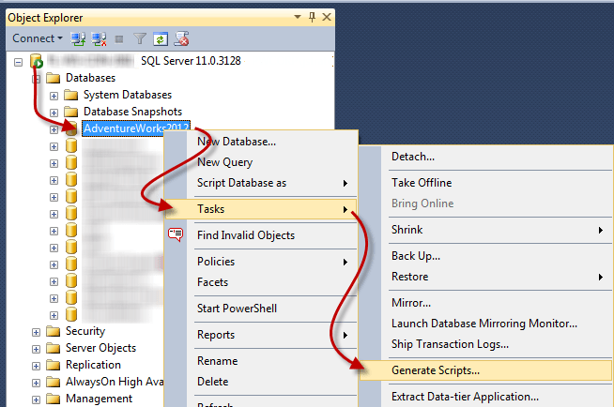The height and width of the screenshot is (407, 614).
Task: Select Launch Database Mirroring Monitor...
Action: [x=485, y=324]
